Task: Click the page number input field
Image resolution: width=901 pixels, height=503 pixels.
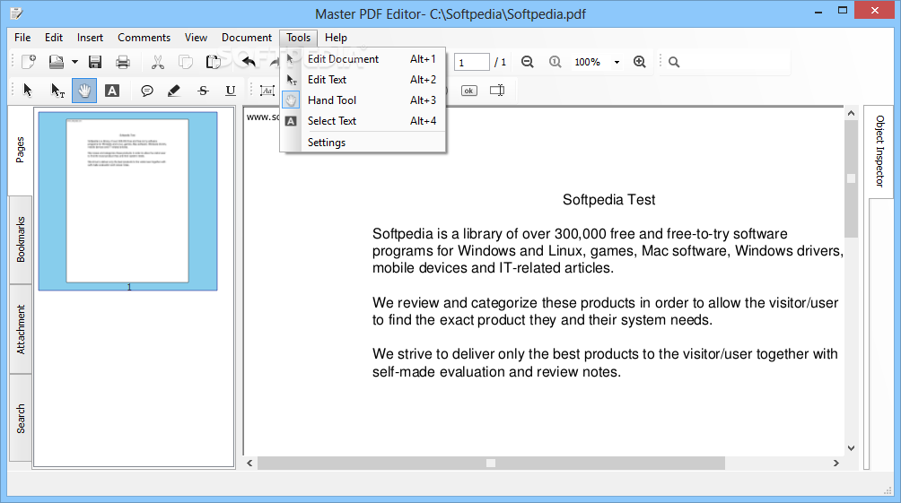Action: point(471,62)
